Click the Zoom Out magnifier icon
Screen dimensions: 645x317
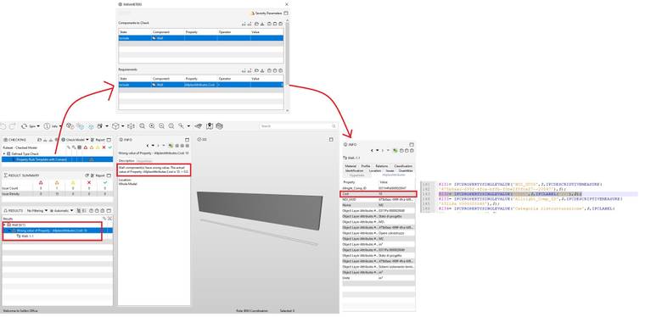tap(161, 126)
